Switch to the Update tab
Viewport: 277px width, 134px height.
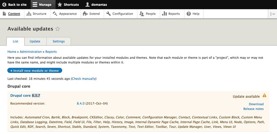tap(35, 41)
